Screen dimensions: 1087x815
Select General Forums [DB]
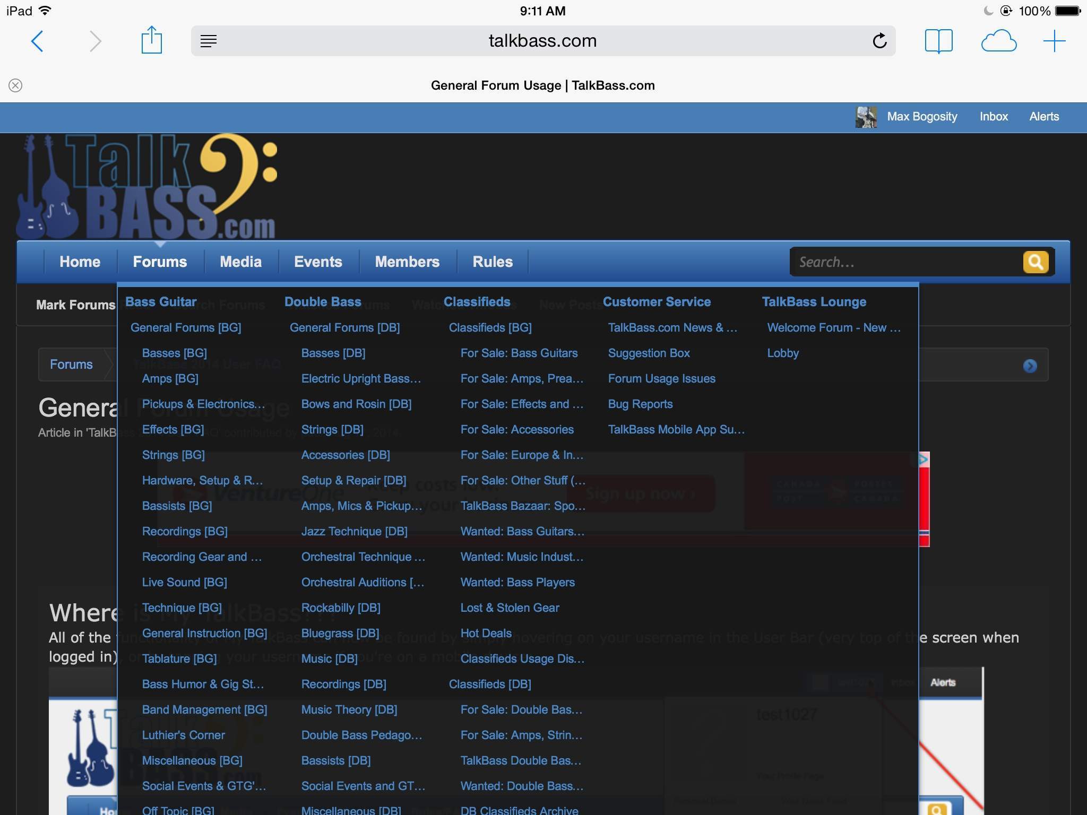(345, 328)
